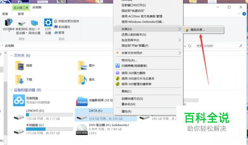Click 此电脑 in the address bar
The width and height of the screenshot is (248, 145).
pyautogui.click(x=9, y=46)
